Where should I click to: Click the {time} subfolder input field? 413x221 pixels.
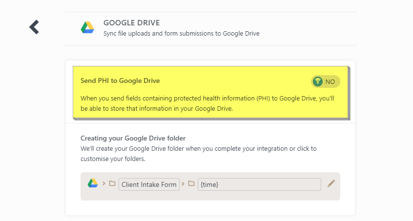259,184
